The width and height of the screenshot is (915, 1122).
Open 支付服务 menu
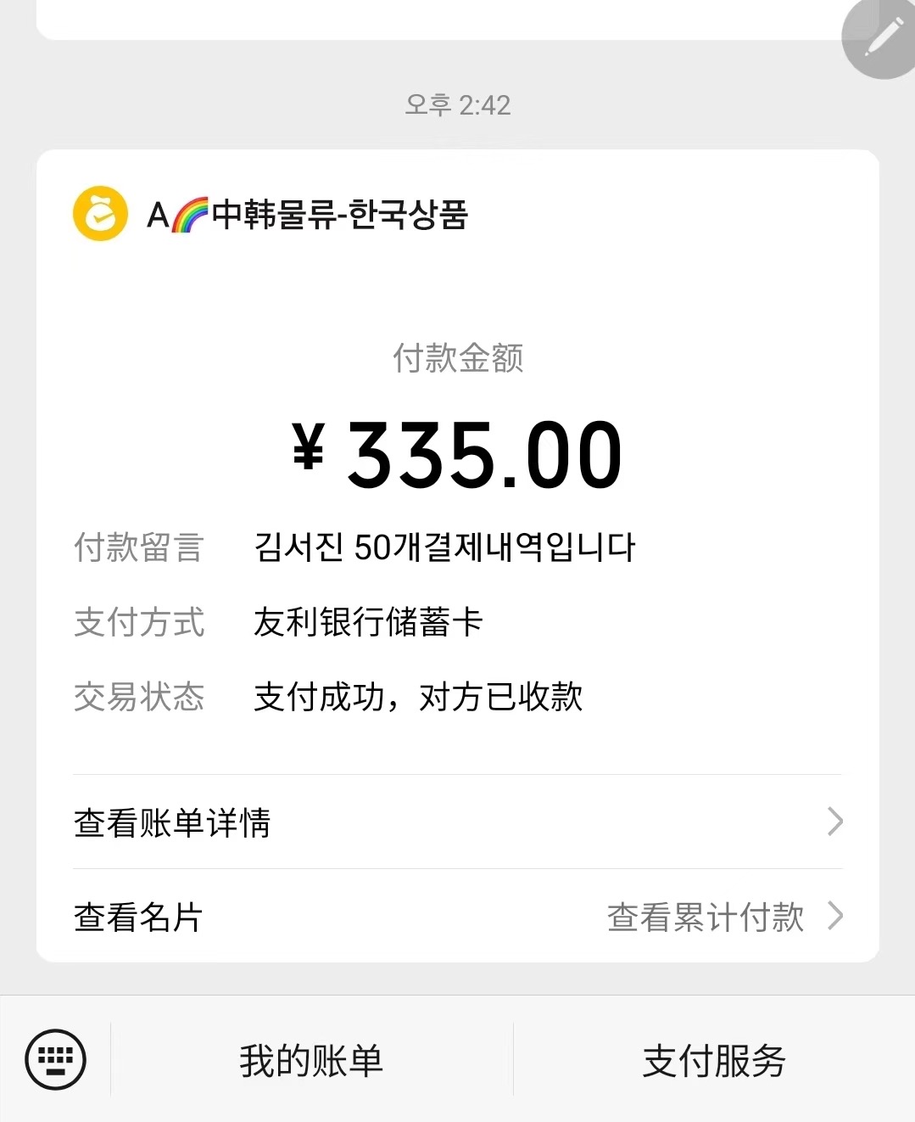(714, 1060)
